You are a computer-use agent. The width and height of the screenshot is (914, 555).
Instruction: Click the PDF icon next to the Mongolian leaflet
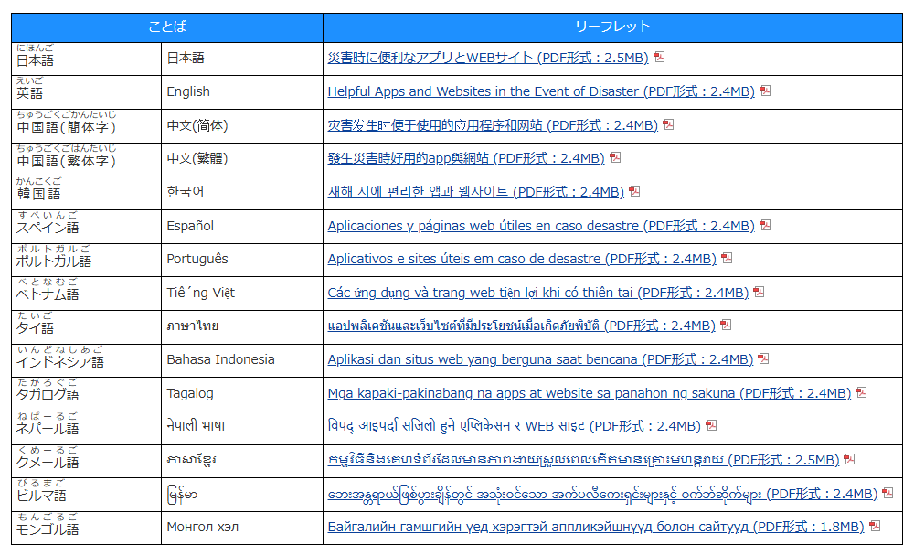(x=877, y=527)
